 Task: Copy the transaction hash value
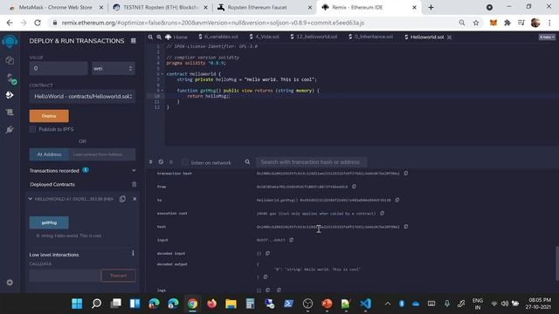tap(405, 173)
